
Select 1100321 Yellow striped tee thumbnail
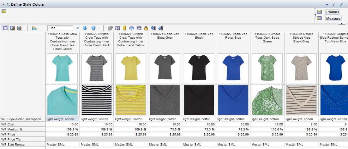pyautogui.click(x=131, y=69)
